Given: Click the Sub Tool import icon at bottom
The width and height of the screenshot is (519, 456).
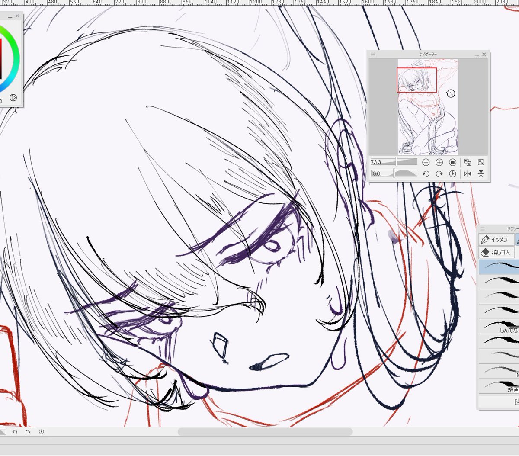Looking at the screenshot, I should [x=516, y=402].
